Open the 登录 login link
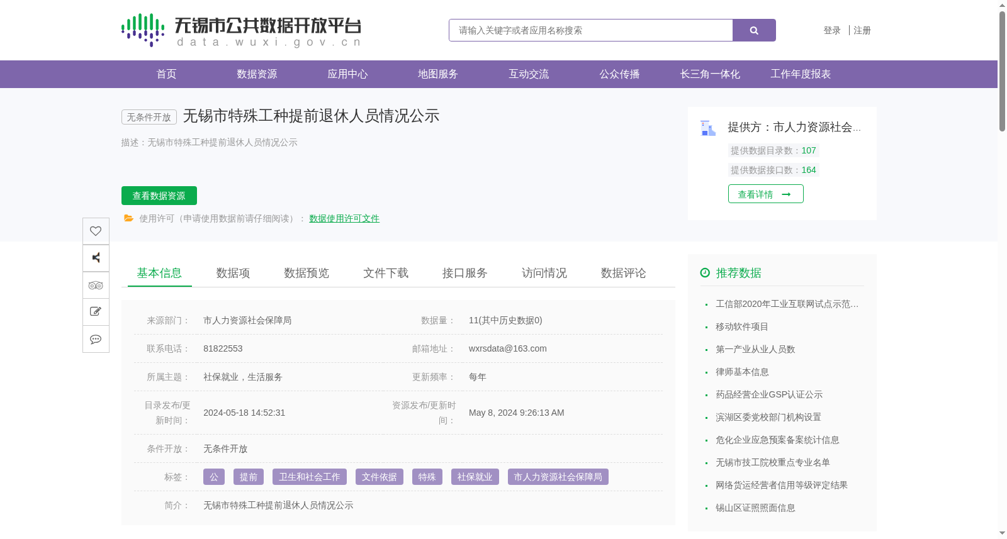This screenshot has height=539, width=1007. pos(832,30)
